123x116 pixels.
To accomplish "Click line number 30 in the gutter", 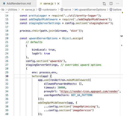I will coord(7,76).
